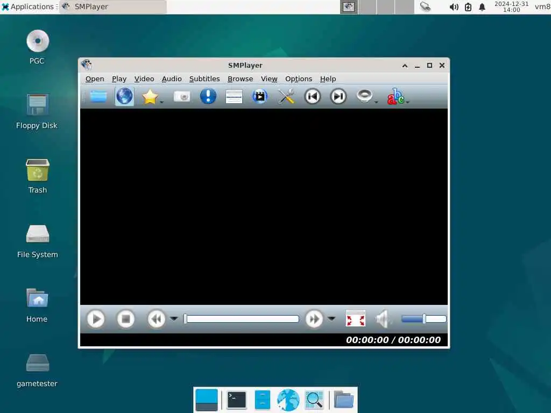Take a screenshot with the camera icon
Image resolution: width=551 pixels, height=413 pixels.
point(182,97)
